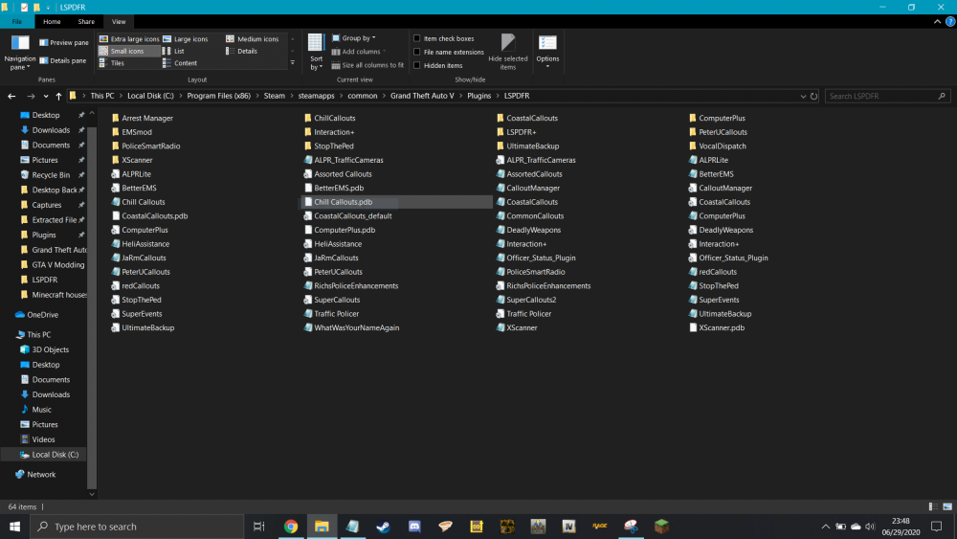Open the File menu tab
This screenshot has width=957, height=539.
coord(17,21)
